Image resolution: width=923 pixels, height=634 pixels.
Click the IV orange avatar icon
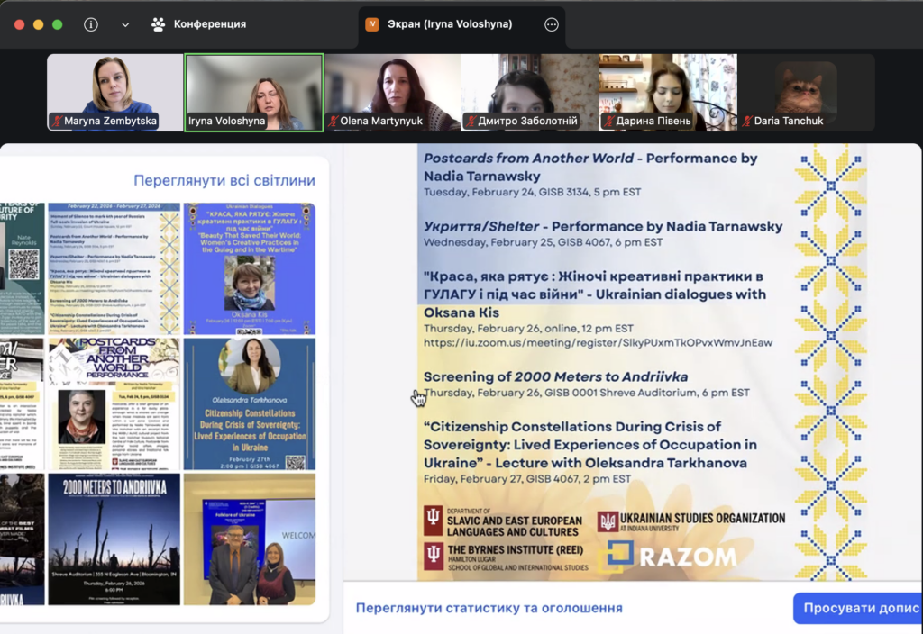pos(372,24)
